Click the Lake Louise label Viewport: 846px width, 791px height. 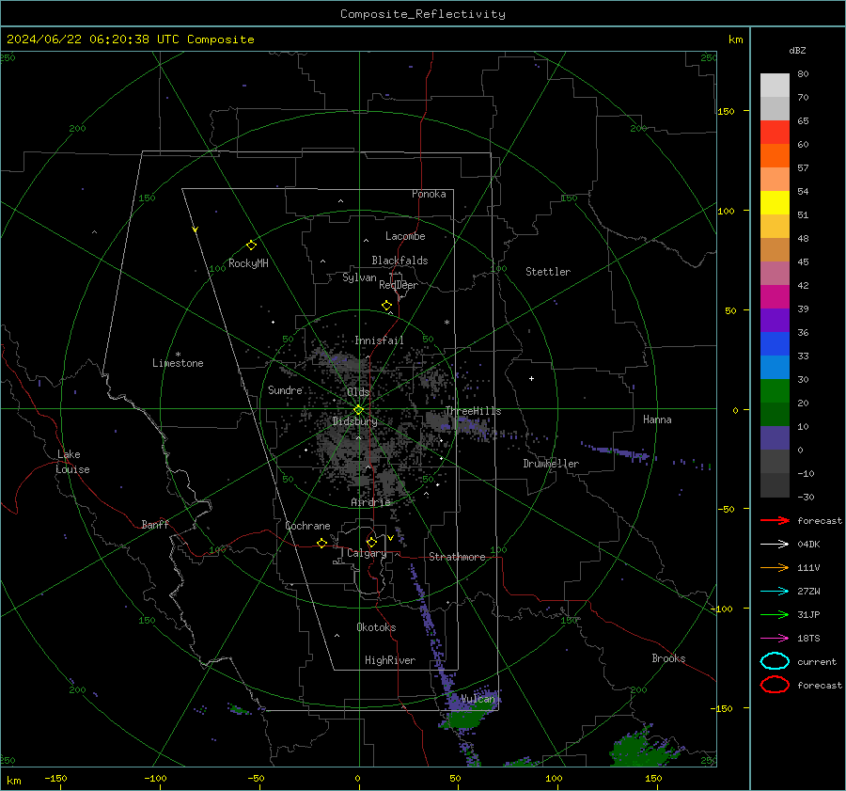(x=72, y=462)
